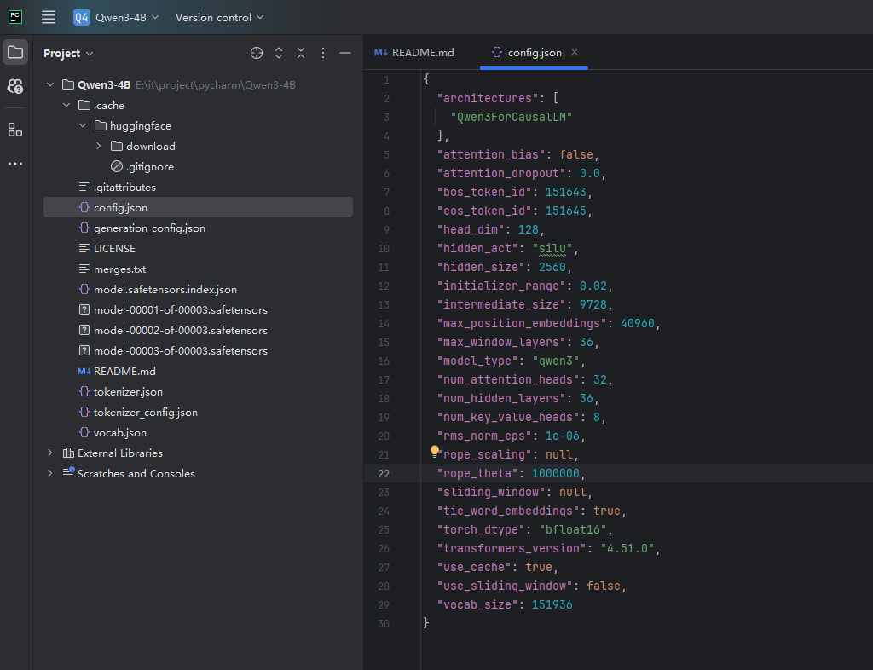Expand the download folder

pos(99,146)
